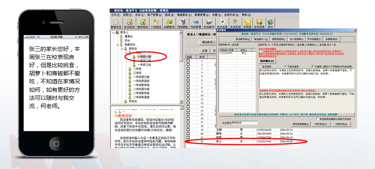The height and width of the screenshot is (169, 375).
Task: Check the row 22 张三 checkbox
Action: pos(188,142)
